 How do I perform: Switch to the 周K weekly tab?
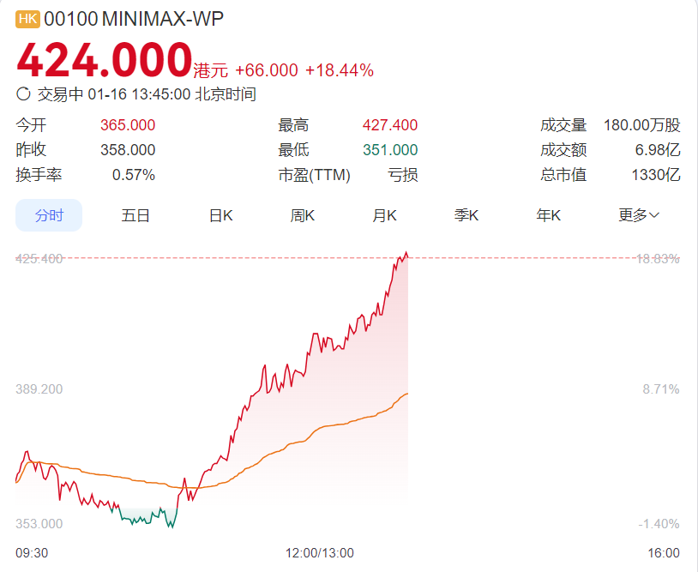tap(303, 215)
